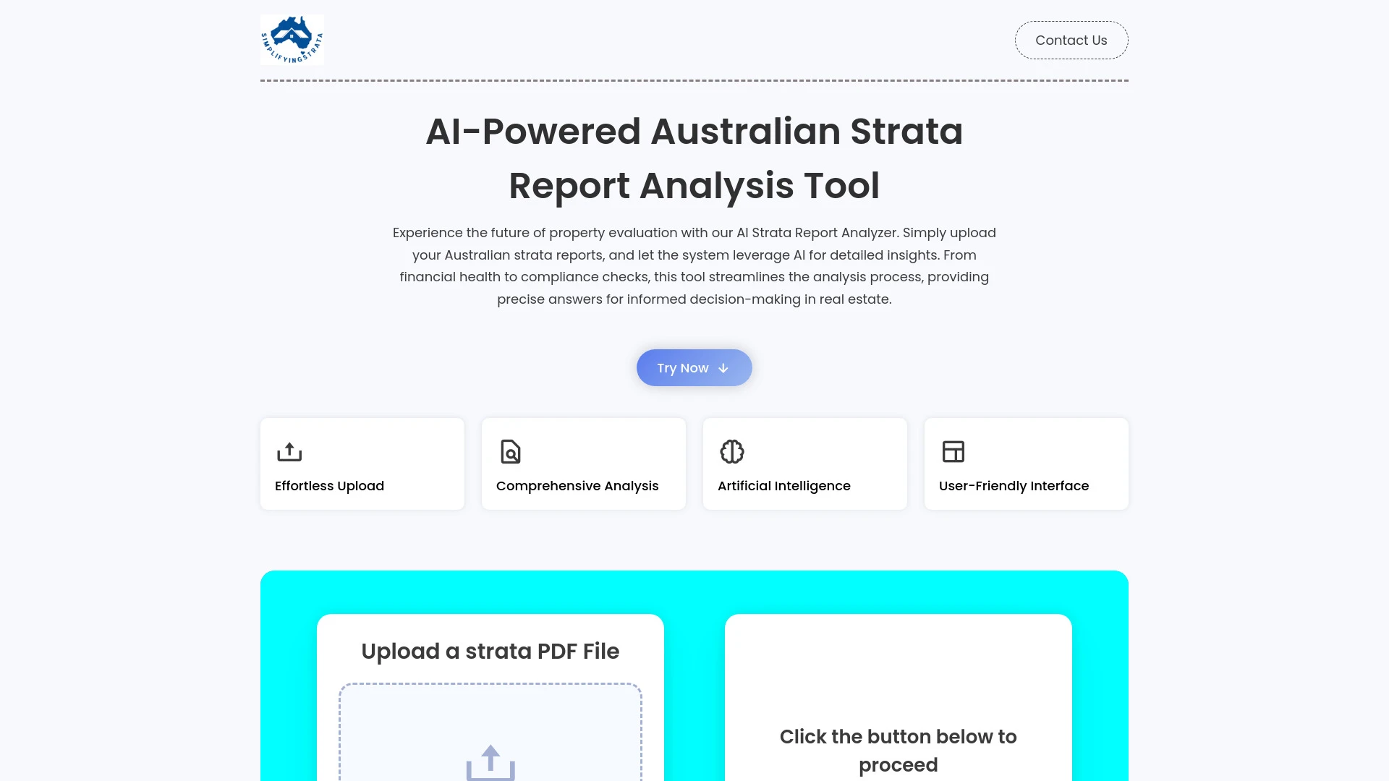Click the dashed border upload area icon
The width and height of the screenshot is (1389, 781).
tap(491, 759)
